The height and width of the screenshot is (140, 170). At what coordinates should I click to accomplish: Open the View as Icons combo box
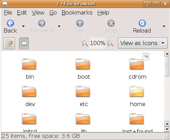(143, 43)
